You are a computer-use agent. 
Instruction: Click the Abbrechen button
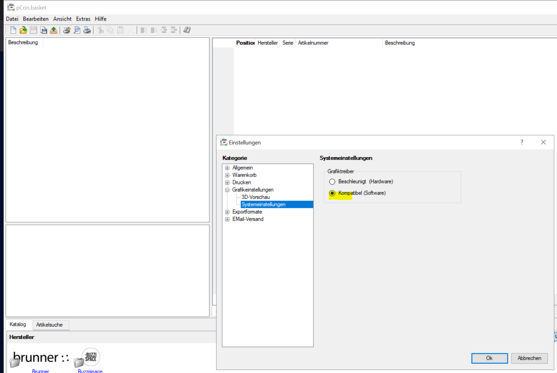coord(529,358)
